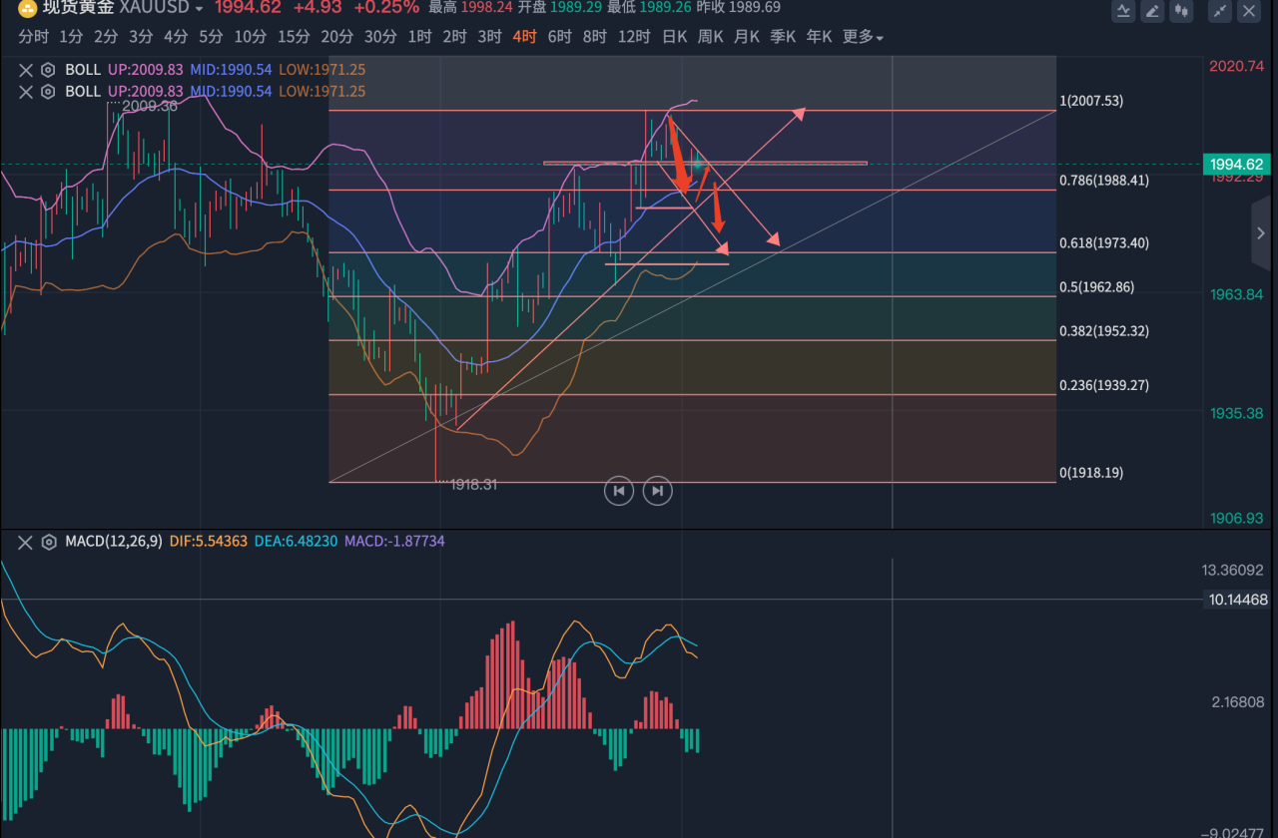The width and height of the screenshot is (1278, 838).
Task: Select the Fibonacci label 0(1918.19)
Action: (1090, 473)
